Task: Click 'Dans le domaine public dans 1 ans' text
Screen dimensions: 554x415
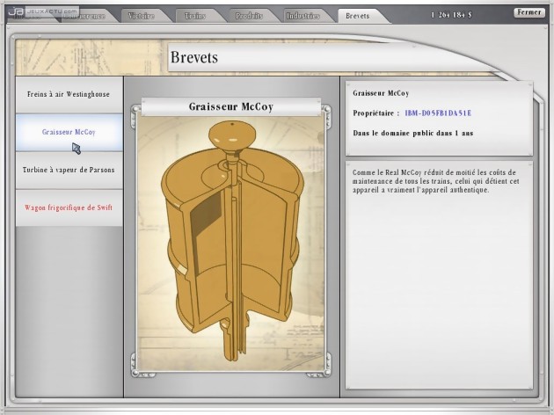Action: pos(413,133)
